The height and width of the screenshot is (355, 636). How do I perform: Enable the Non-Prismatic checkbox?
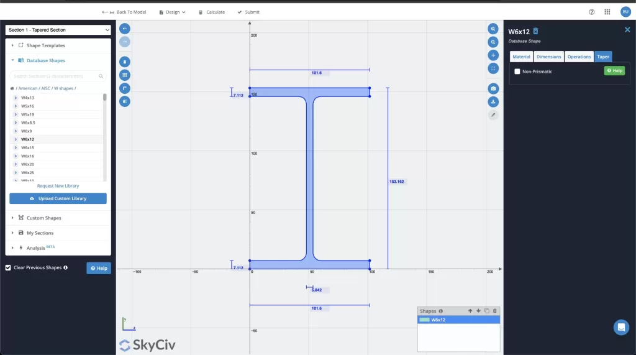(x=517, y=71)
